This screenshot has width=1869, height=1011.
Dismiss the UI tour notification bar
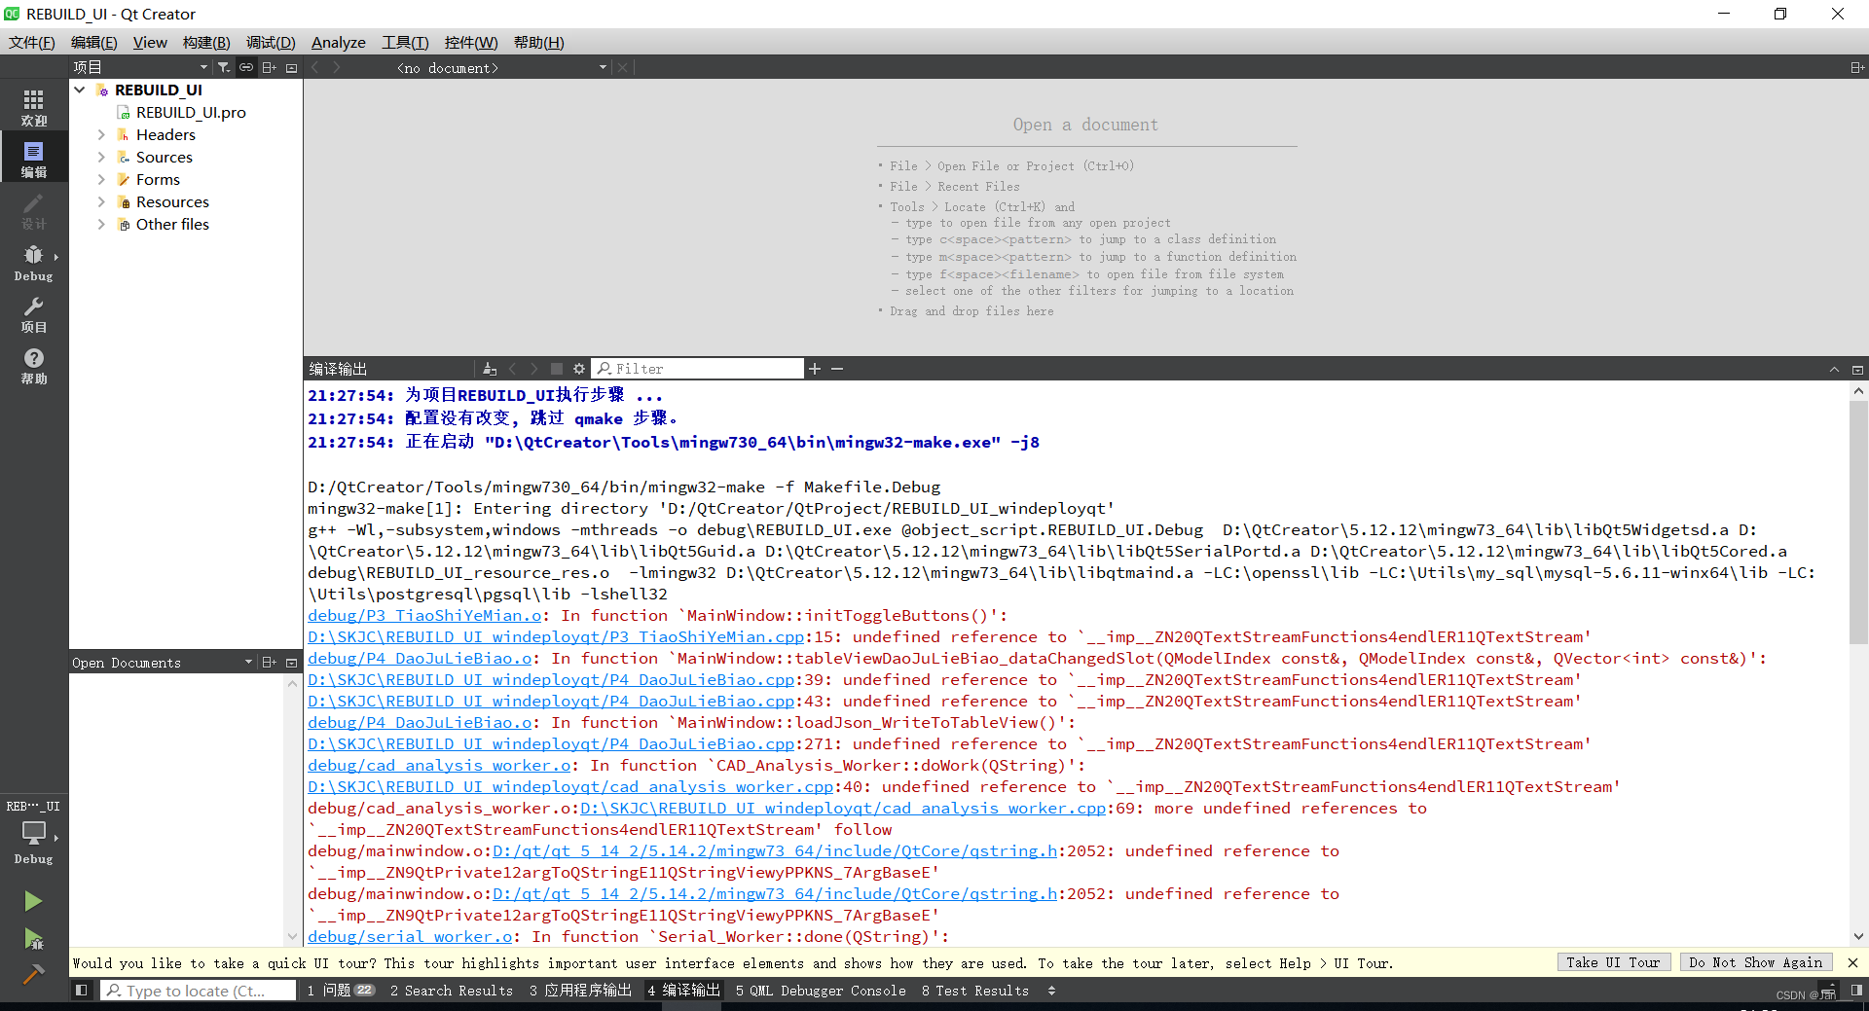click(x=1852, y=962)
